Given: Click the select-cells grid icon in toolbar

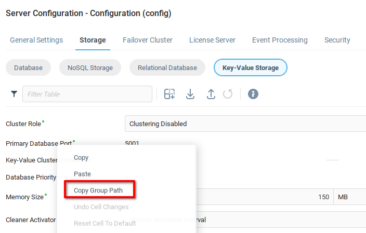Looking at the screenshot, I should point(169,94).
